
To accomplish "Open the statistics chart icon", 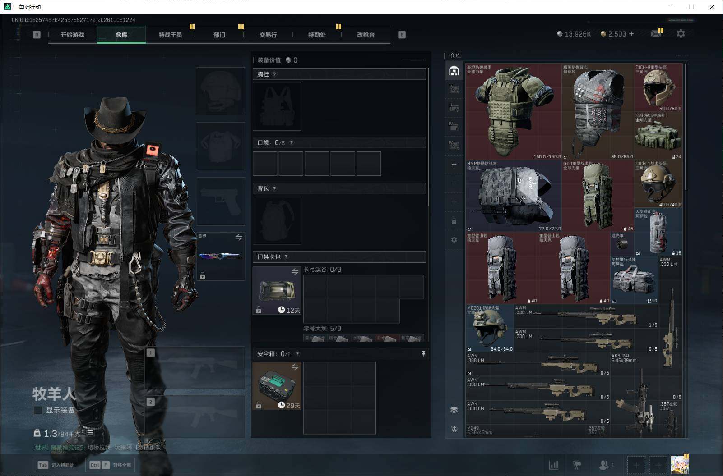I will click(553, 465).
